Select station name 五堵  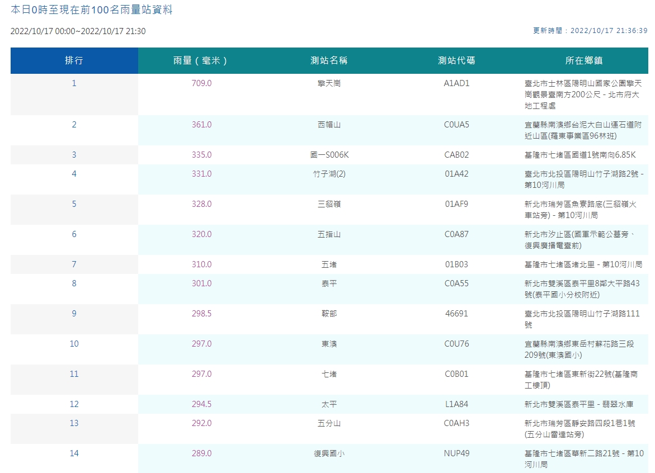click(x=329, y=264)
